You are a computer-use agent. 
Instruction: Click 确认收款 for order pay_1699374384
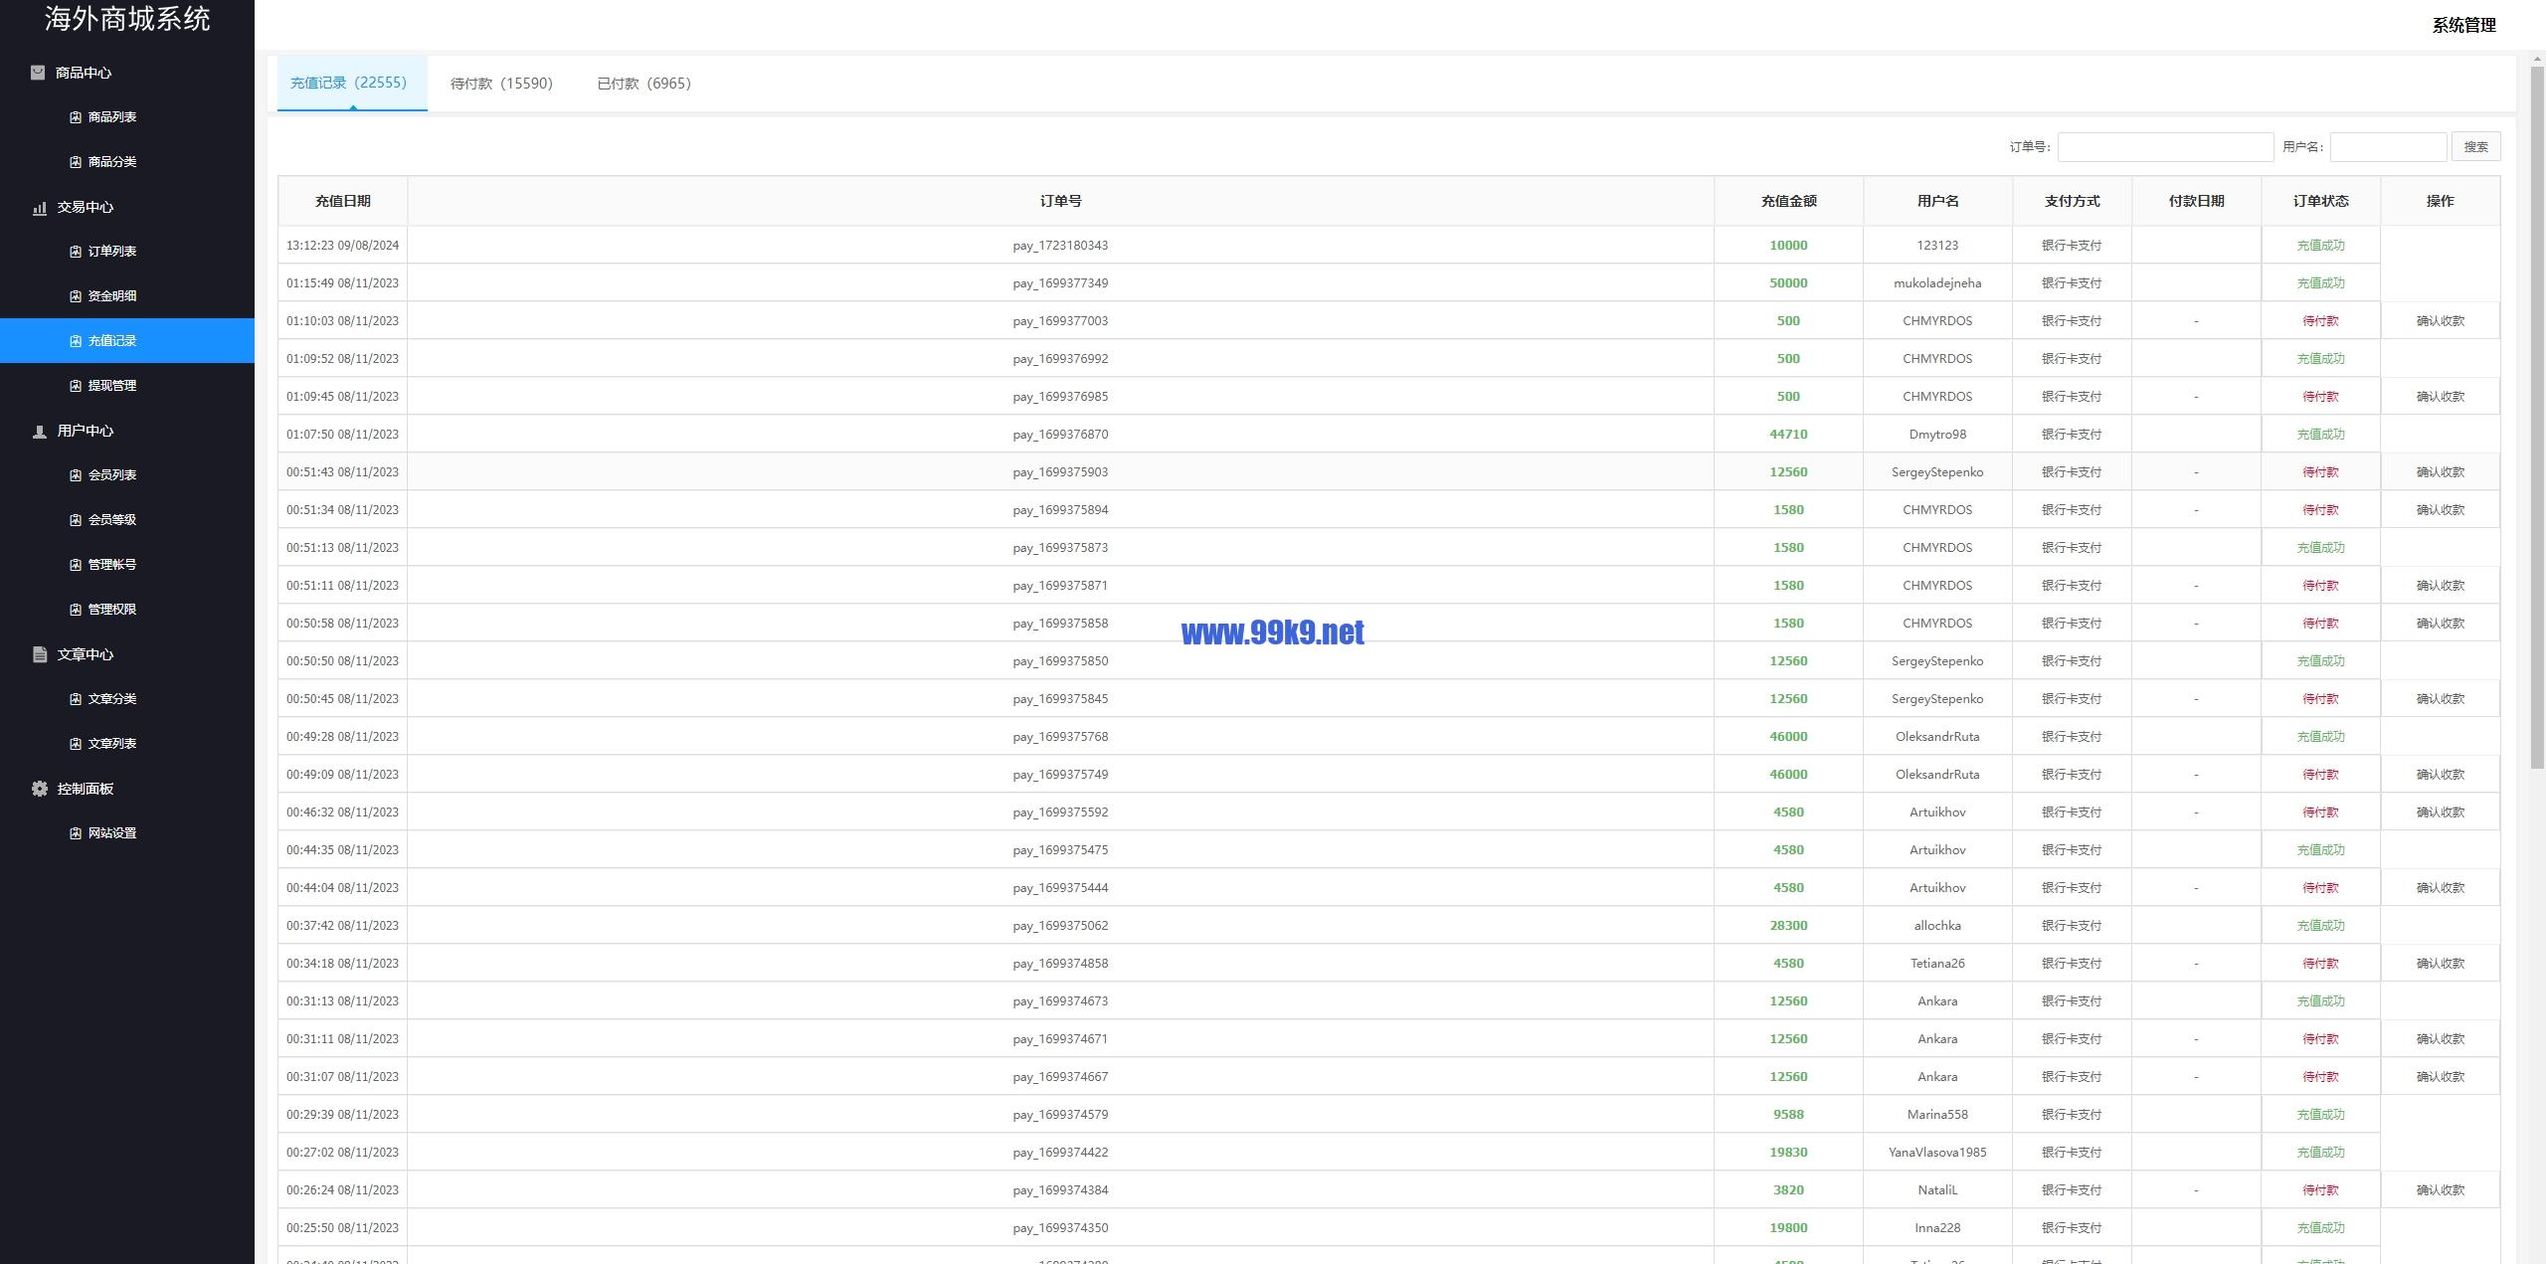(x=2440, y=1190)
